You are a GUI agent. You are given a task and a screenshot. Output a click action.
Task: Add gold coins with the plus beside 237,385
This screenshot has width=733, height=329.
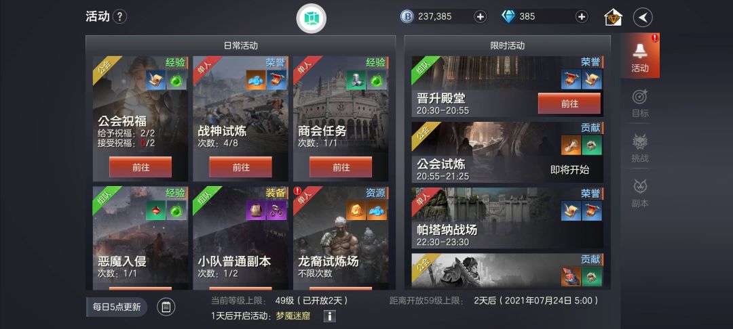pyautogui.click(x=480, y=17)
